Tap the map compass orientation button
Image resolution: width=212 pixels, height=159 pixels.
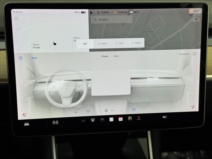tap(196, 18)
